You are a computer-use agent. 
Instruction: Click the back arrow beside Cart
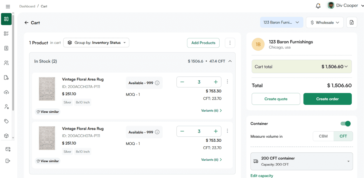(x=26, y=23)
